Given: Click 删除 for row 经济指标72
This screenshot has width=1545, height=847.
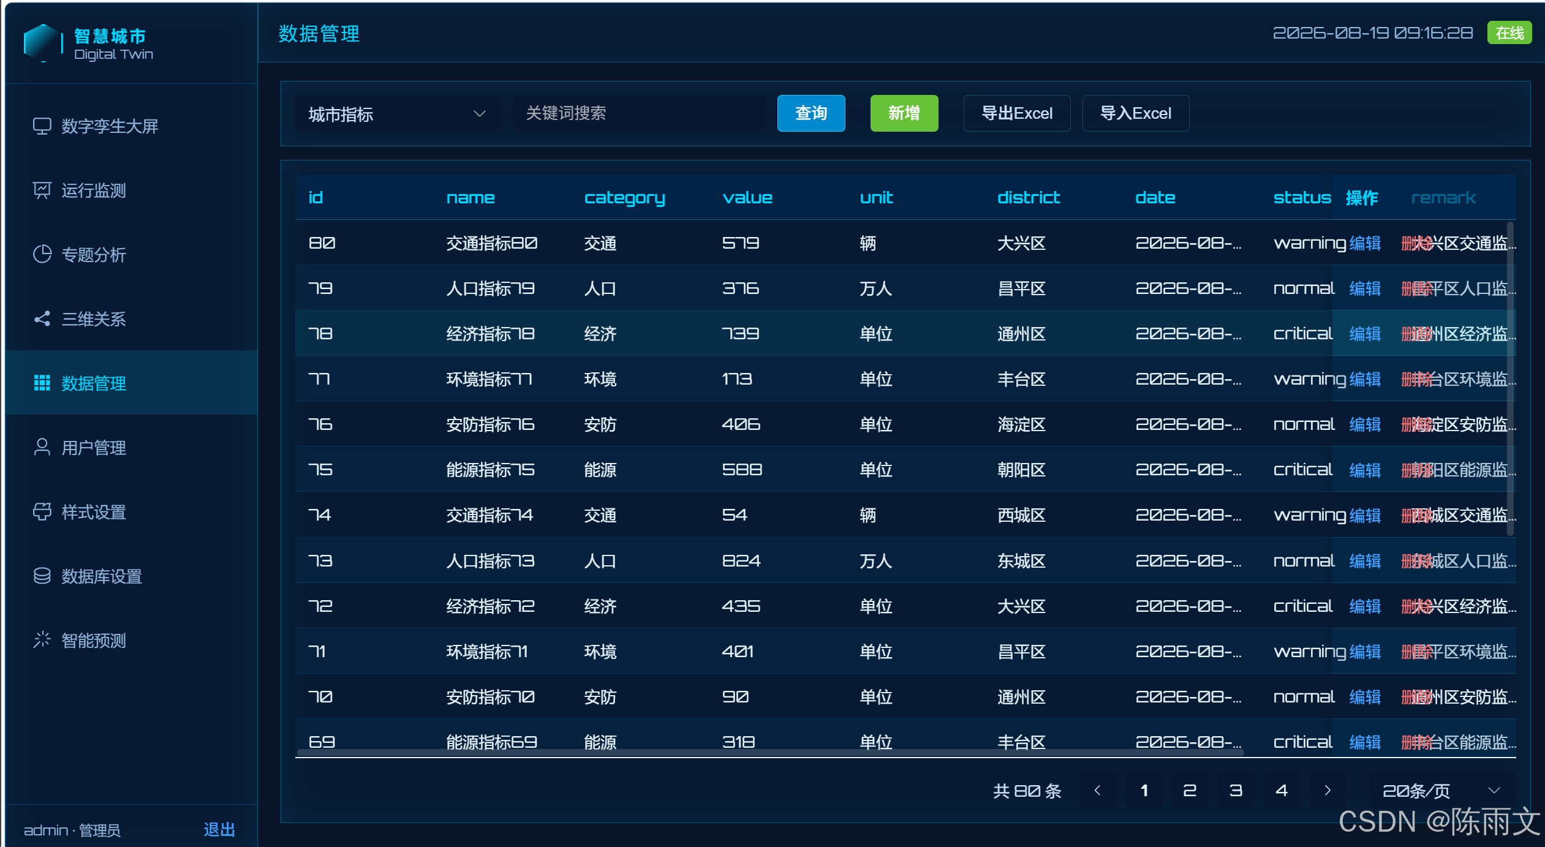Looking at the screenshot, I should tap(1416, 606).
